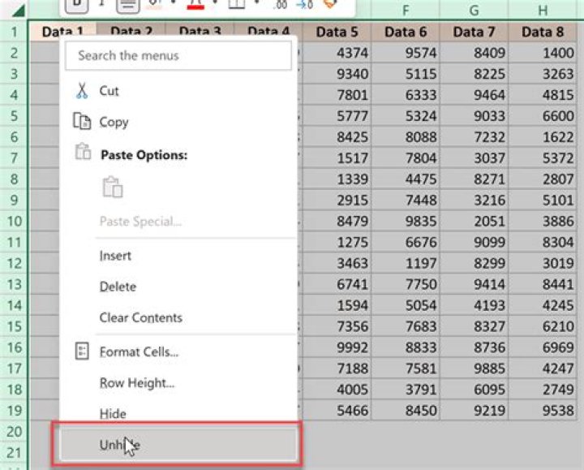Viewport: 584px width, 470px height.
Task: Select column F header
Action: [x=406, y=11]
